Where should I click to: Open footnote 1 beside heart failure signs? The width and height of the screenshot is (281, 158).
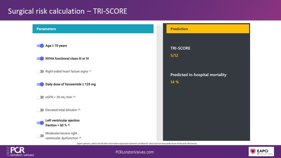(x=90, y=71)
